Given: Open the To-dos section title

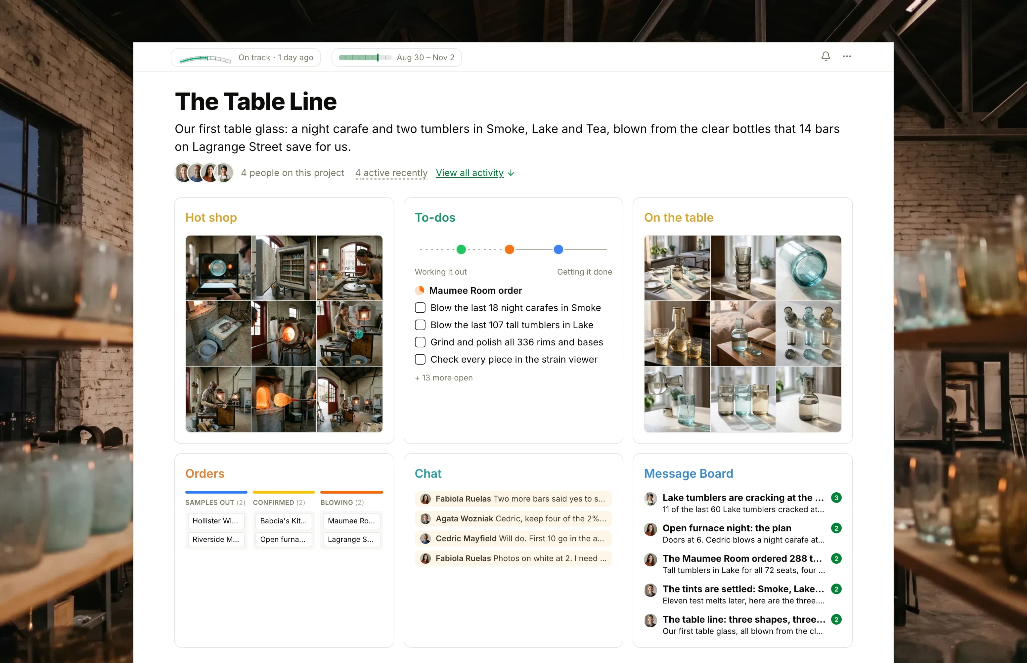Looking at the screenshot, I should click(x=435, y=217).
